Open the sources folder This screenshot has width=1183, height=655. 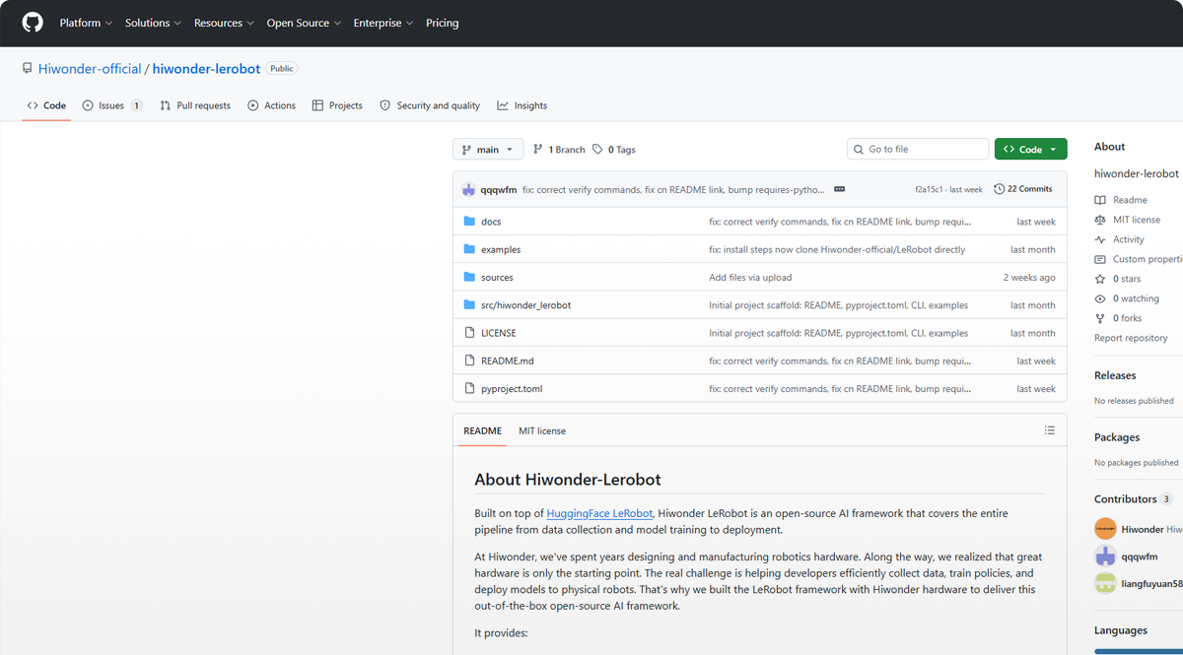497,278
